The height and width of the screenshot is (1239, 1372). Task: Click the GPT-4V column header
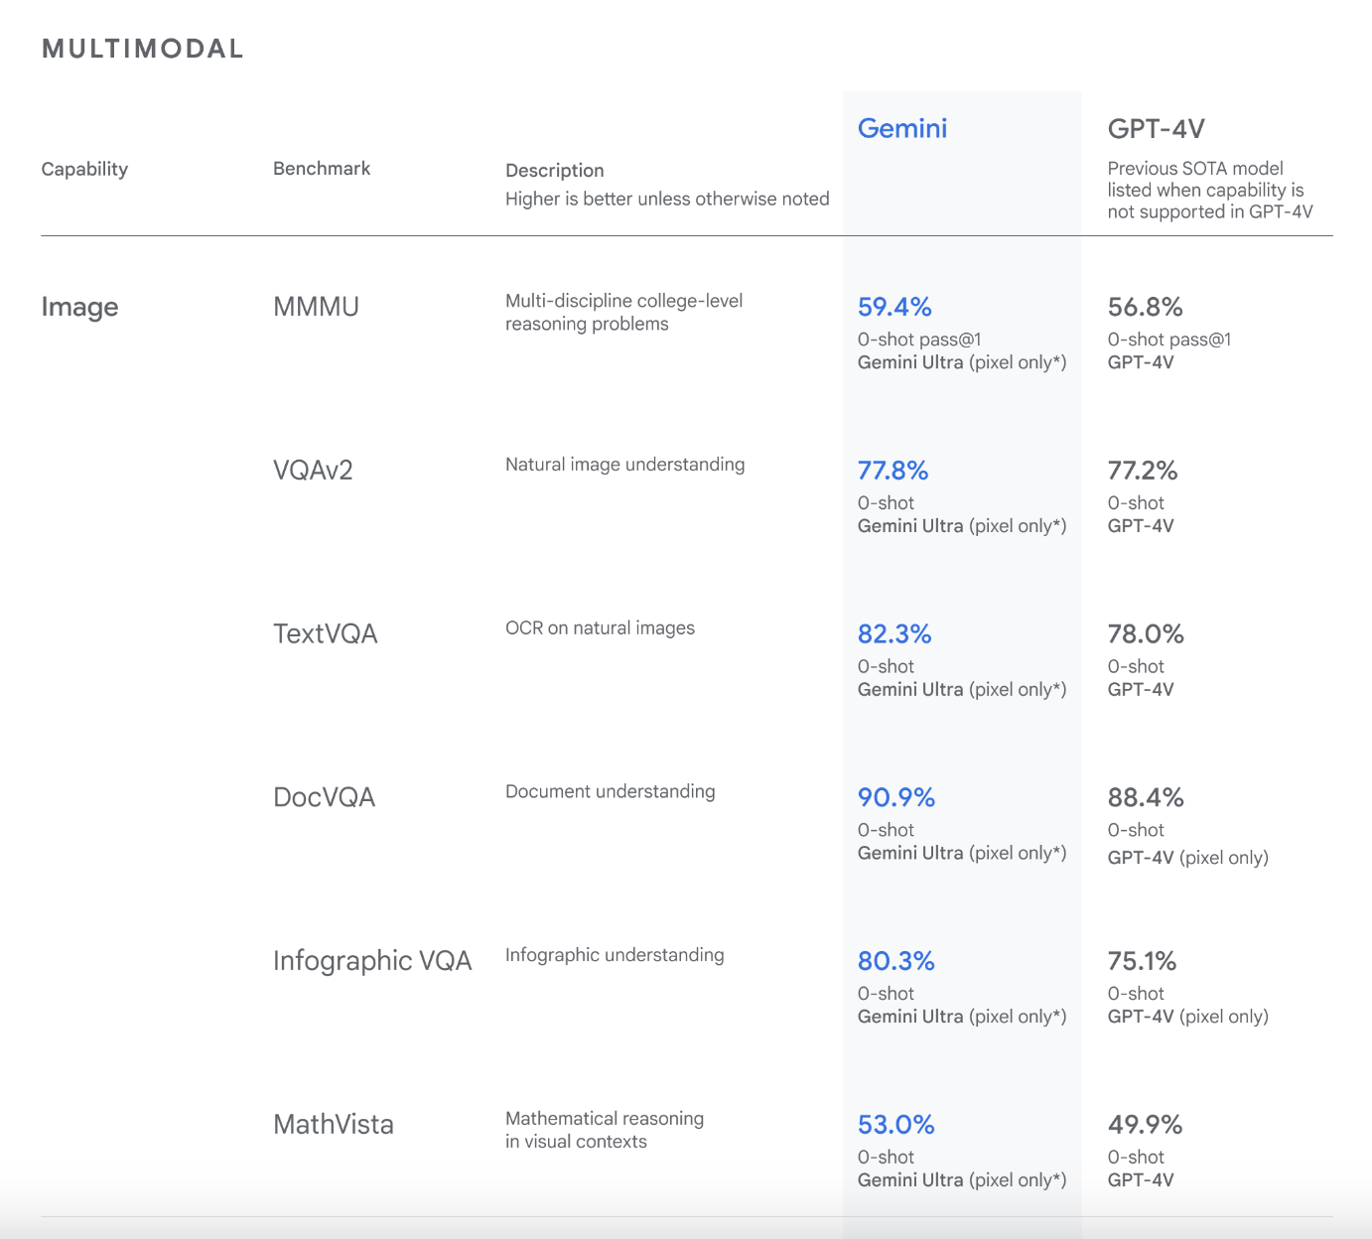coord(1156,128)
